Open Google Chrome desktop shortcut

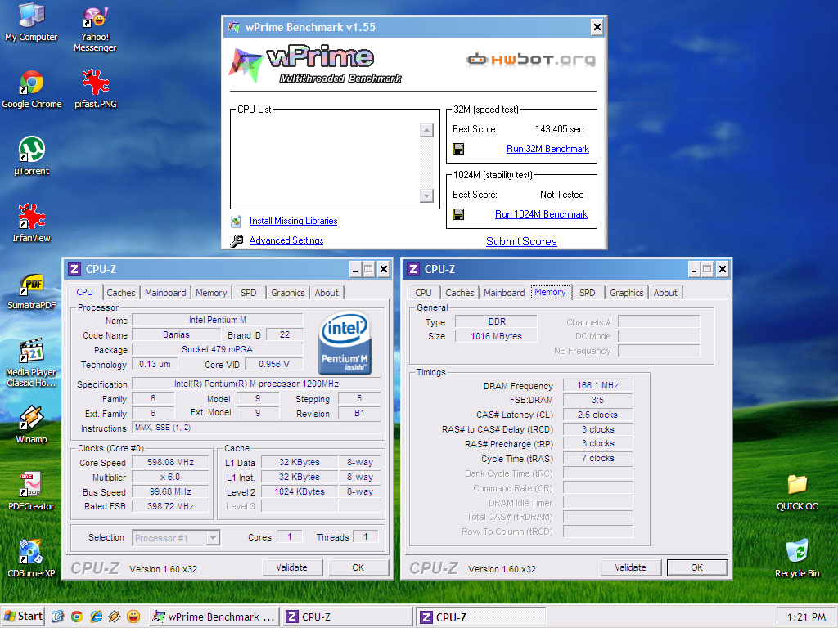(x=32, y=89)
